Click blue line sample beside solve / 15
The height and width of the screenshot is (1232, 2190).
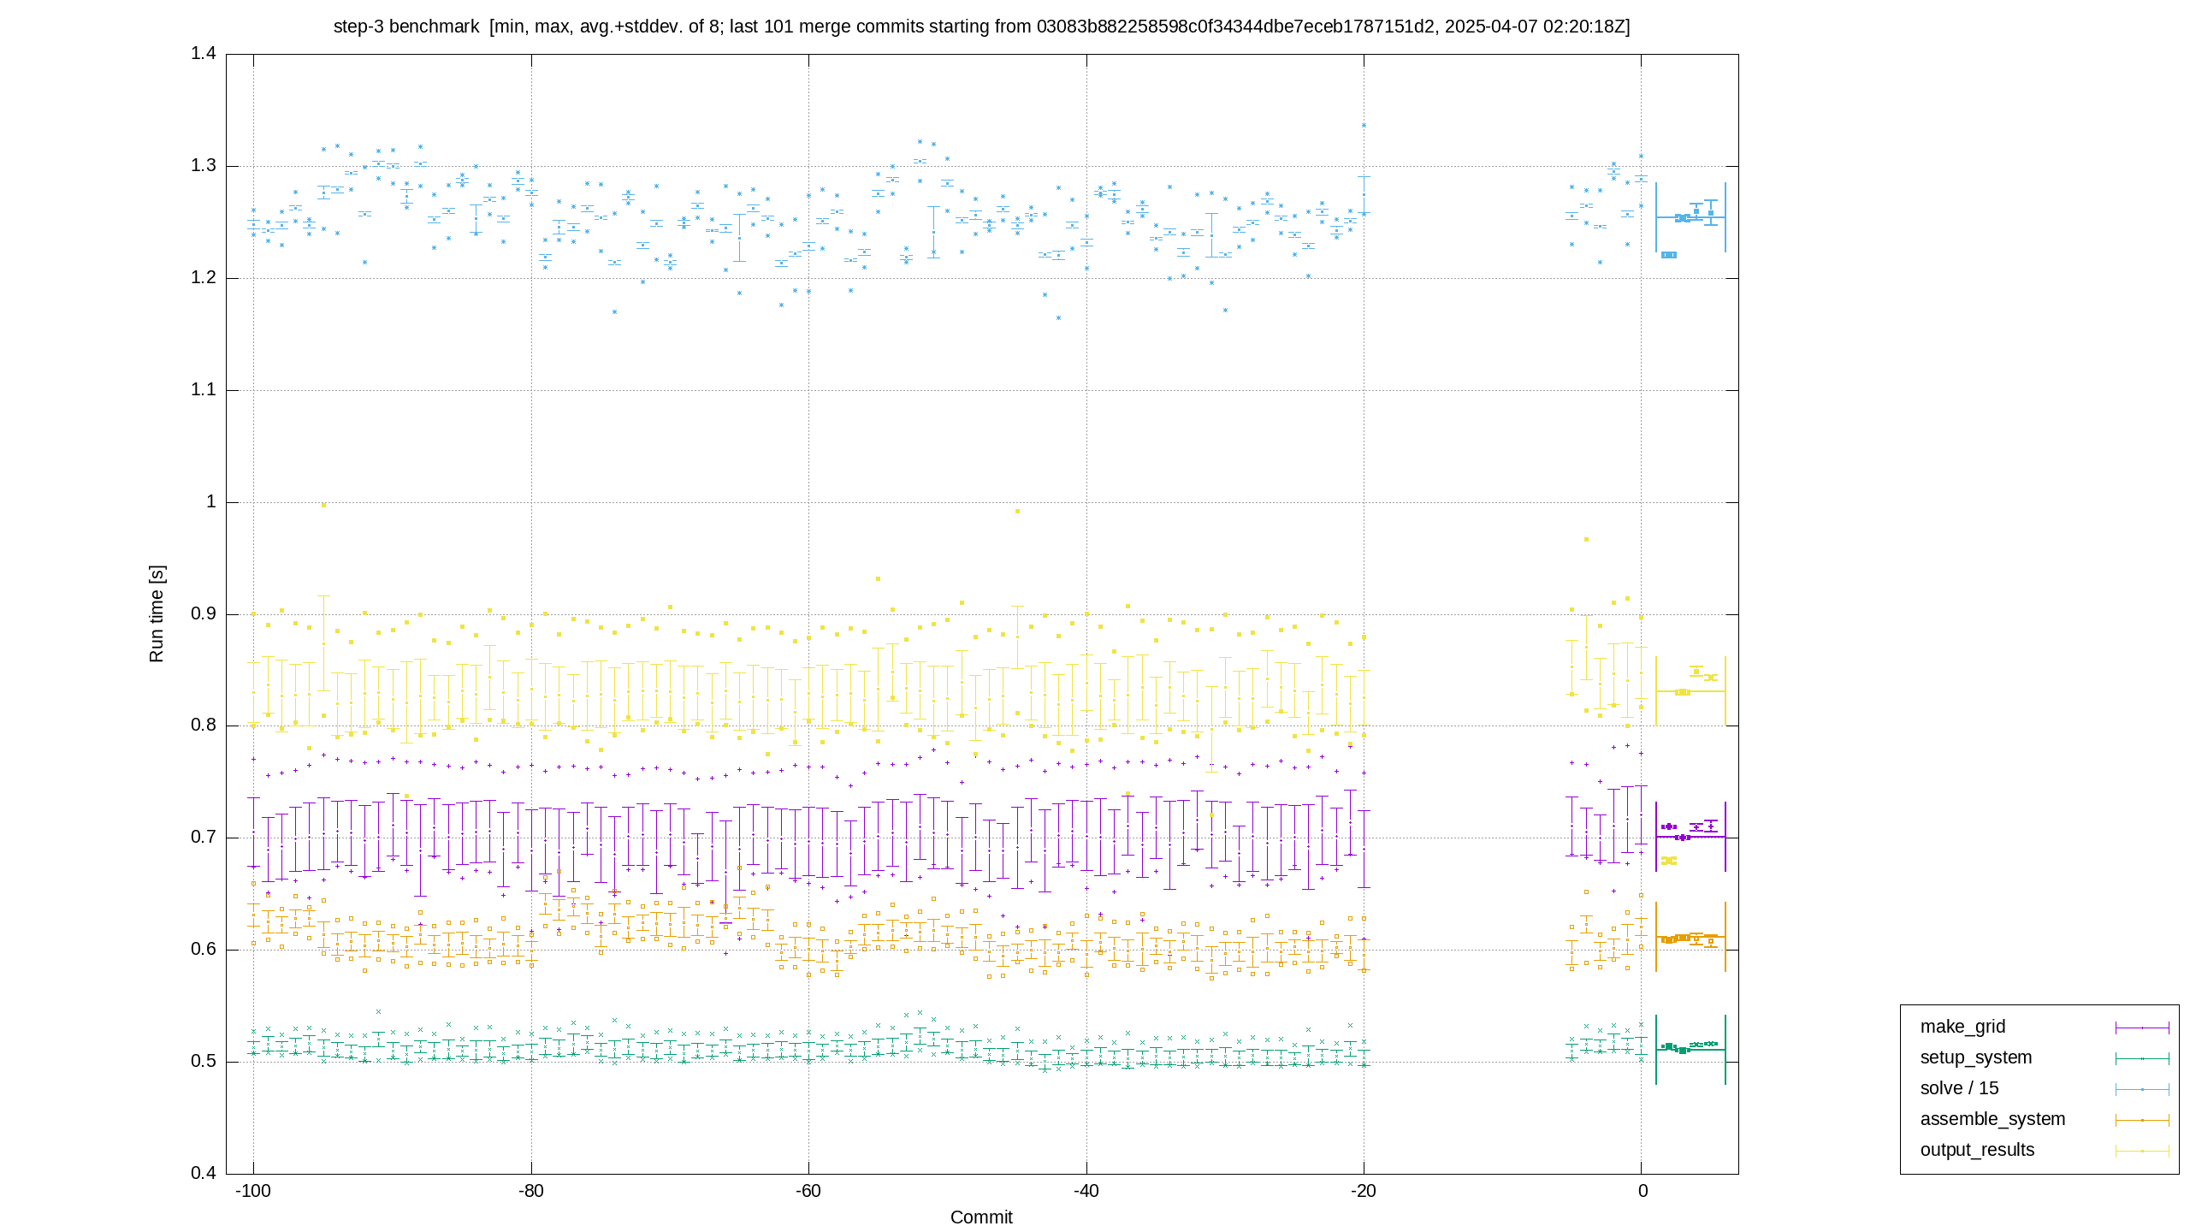[2142, 1089]
